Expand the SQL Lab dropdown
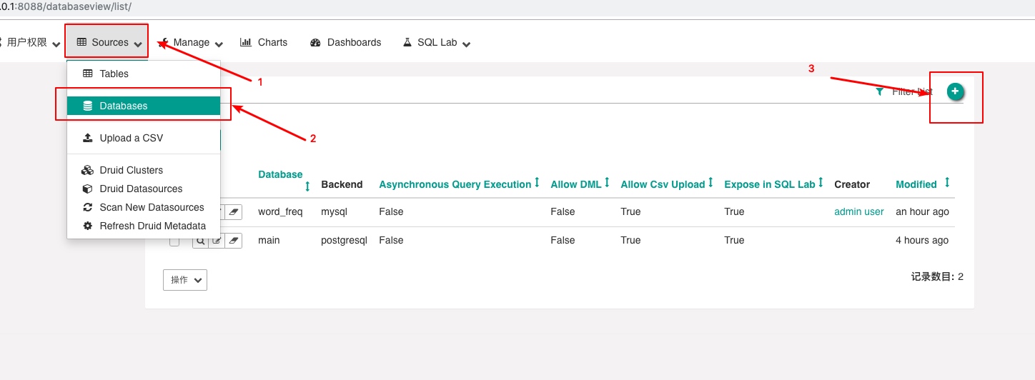 pyautogui.click(x=437, y=42)
